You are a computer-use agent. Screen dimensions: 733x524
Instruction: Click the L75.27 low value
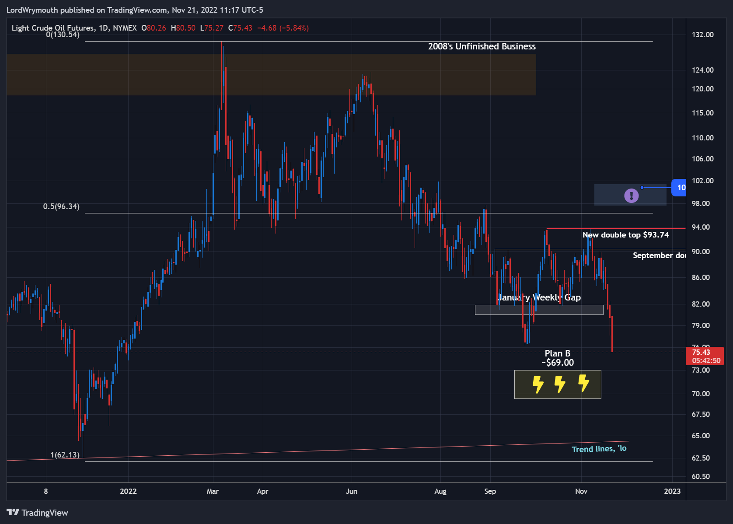click(212, 28)
